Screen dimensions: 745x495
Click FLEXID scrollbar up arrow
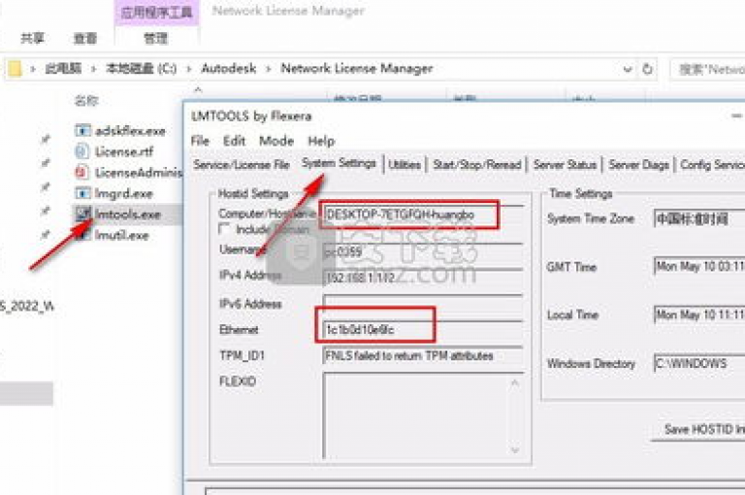click(515, 382)
